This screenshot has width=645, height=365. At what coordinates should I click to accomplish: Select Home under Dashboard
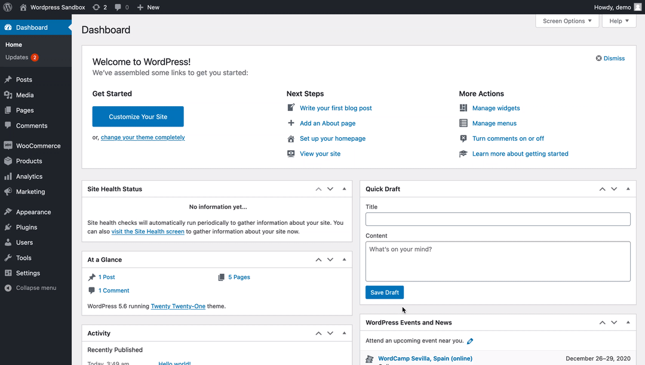[x=14, y=44]
